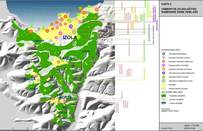Click the območja za dolgoročni razvoj legend label
Image resolution: width=203 pixels, height=131 pixels.
[x=181, y=81]
